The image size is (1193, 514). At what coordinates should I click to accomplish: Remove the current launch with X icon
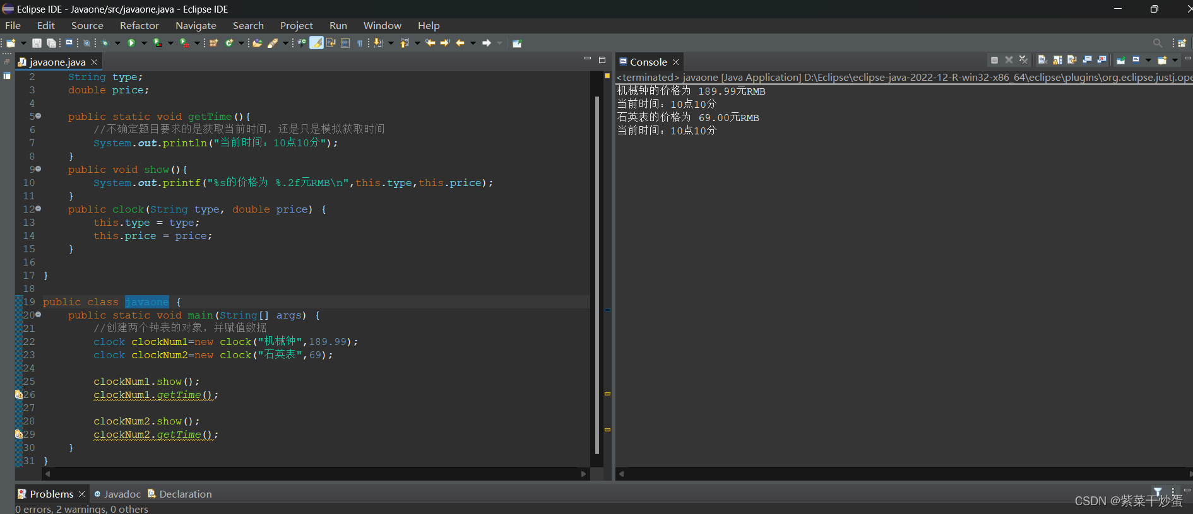1009,60
